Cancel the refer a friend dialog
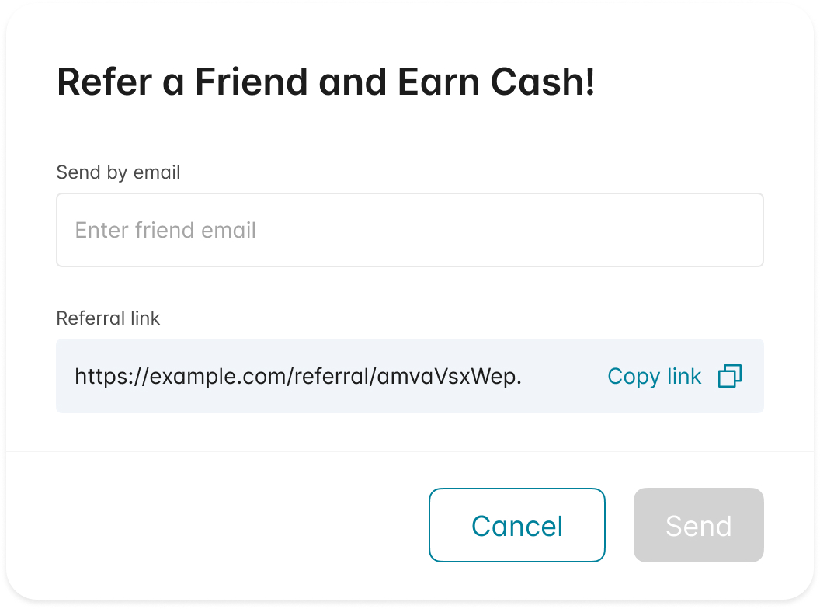820x609 pixels. pyautogui.click(x=516, y=525)
